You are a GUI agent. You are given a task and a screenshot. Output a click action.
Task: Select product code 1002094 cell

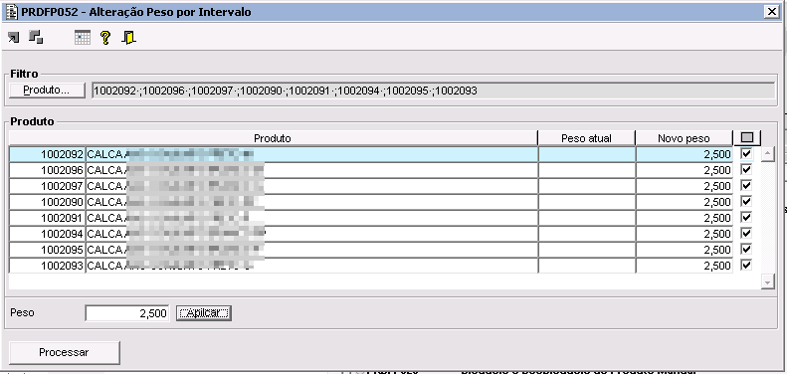click(x=47, y=234)
